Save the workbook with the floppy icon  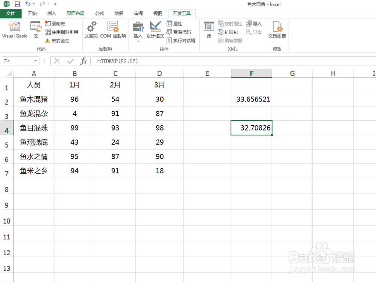pyautogui.click(x=17, y=4)
